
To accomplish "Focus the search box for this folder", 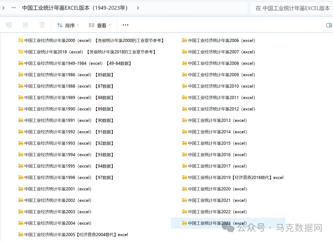I will pyautogui.click(x=292, y=8).
